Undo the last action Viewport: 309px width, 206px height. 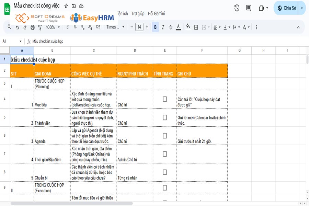[17, 27]
